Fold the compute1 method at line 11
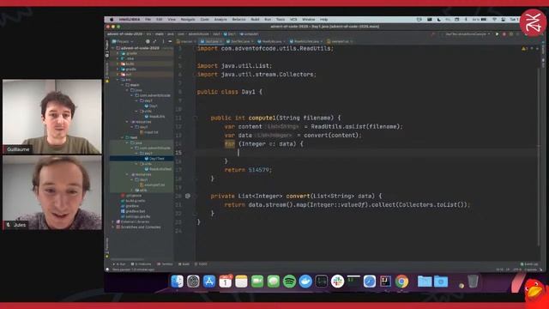The height and width of the screenshot is (309, 549). (196, 118)
